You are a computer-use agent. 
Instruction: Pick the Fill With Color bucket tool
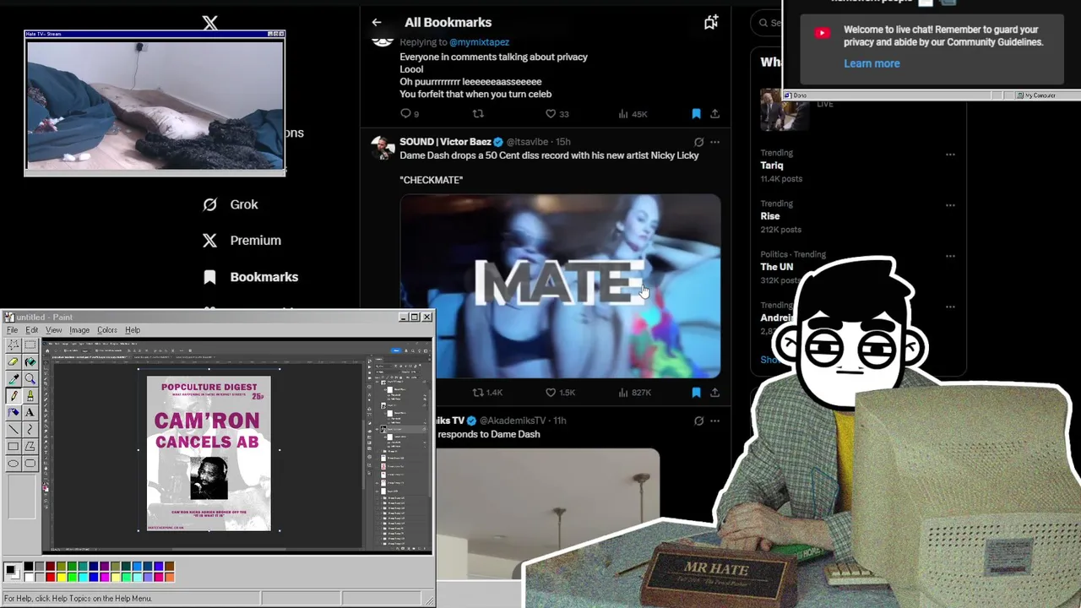[x=30, y=362]
